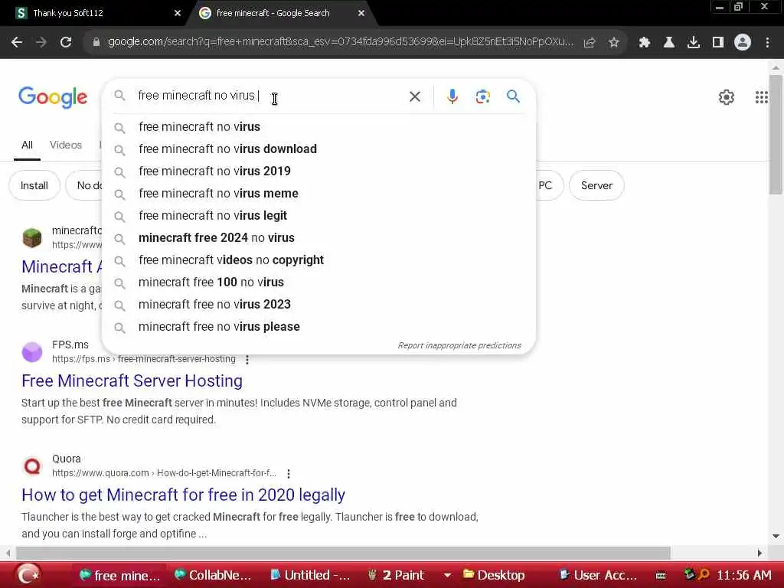Expand the taskbar overflow arrow
This screenshot has height=588, width=784.
click(x=447, y=576)
